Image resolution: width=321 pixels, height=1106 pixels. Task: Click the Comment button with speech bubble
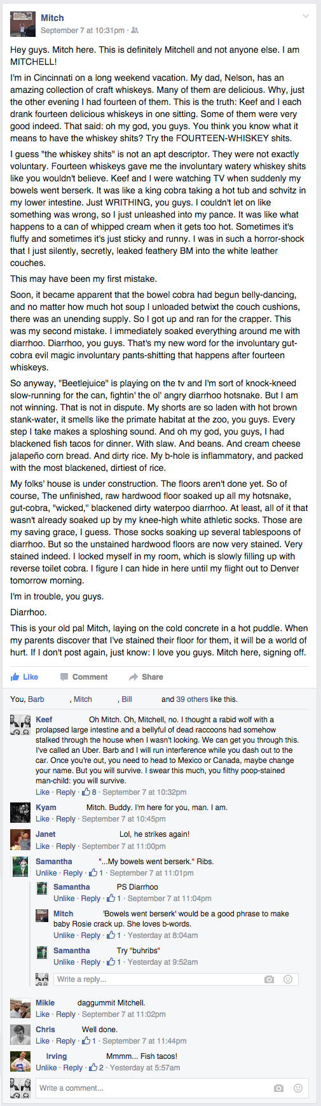click(83, 676)
